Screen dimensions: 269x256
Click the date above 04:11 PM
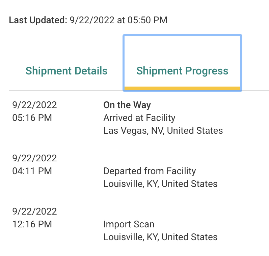point(34,158)
